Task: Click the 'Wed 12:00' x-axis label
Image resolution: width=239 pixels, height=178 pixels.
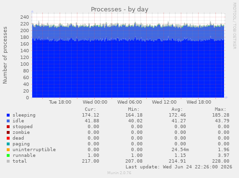Action: click(x=164, y=102)
